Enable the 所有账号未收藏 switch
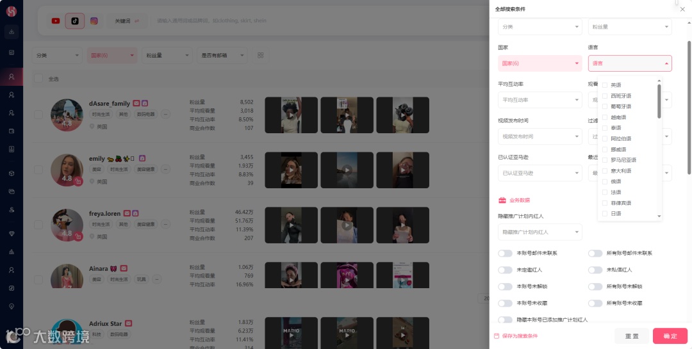This screenshot has width=692, height=349. pyautogui.click(x=595, y=303)
